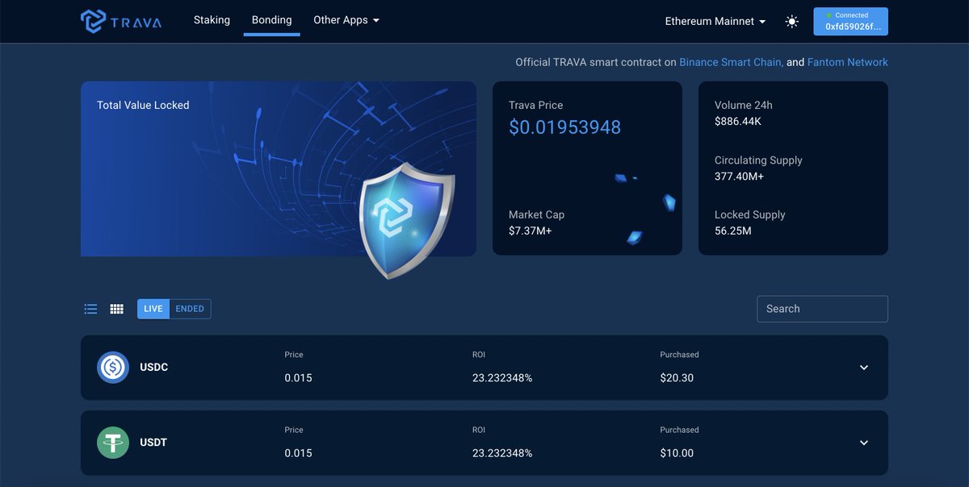Click USDC row ROI 23.232348% value

[502, 378]
